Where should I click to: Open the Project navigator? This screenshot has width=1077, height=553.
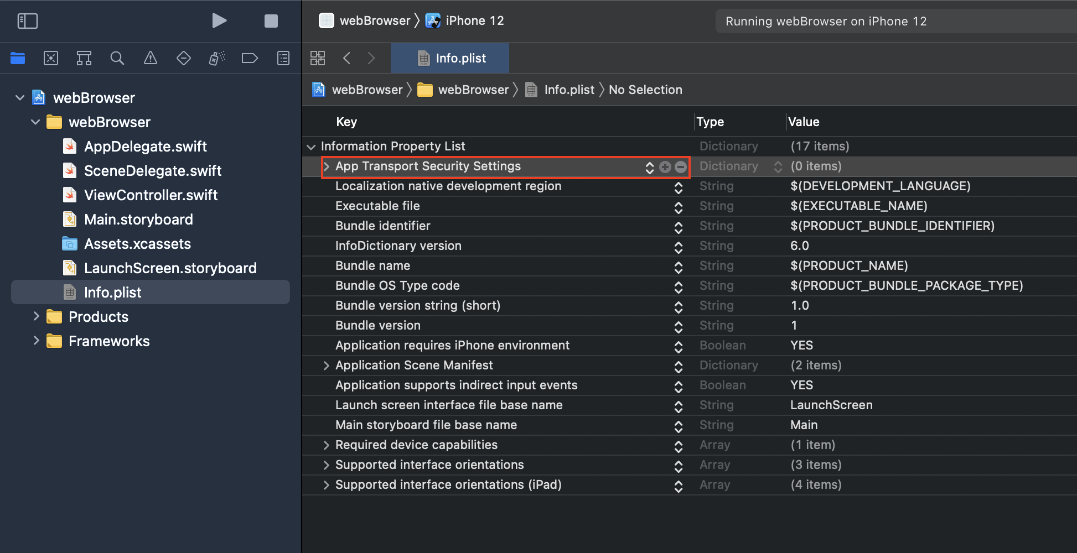pos(18,58)
